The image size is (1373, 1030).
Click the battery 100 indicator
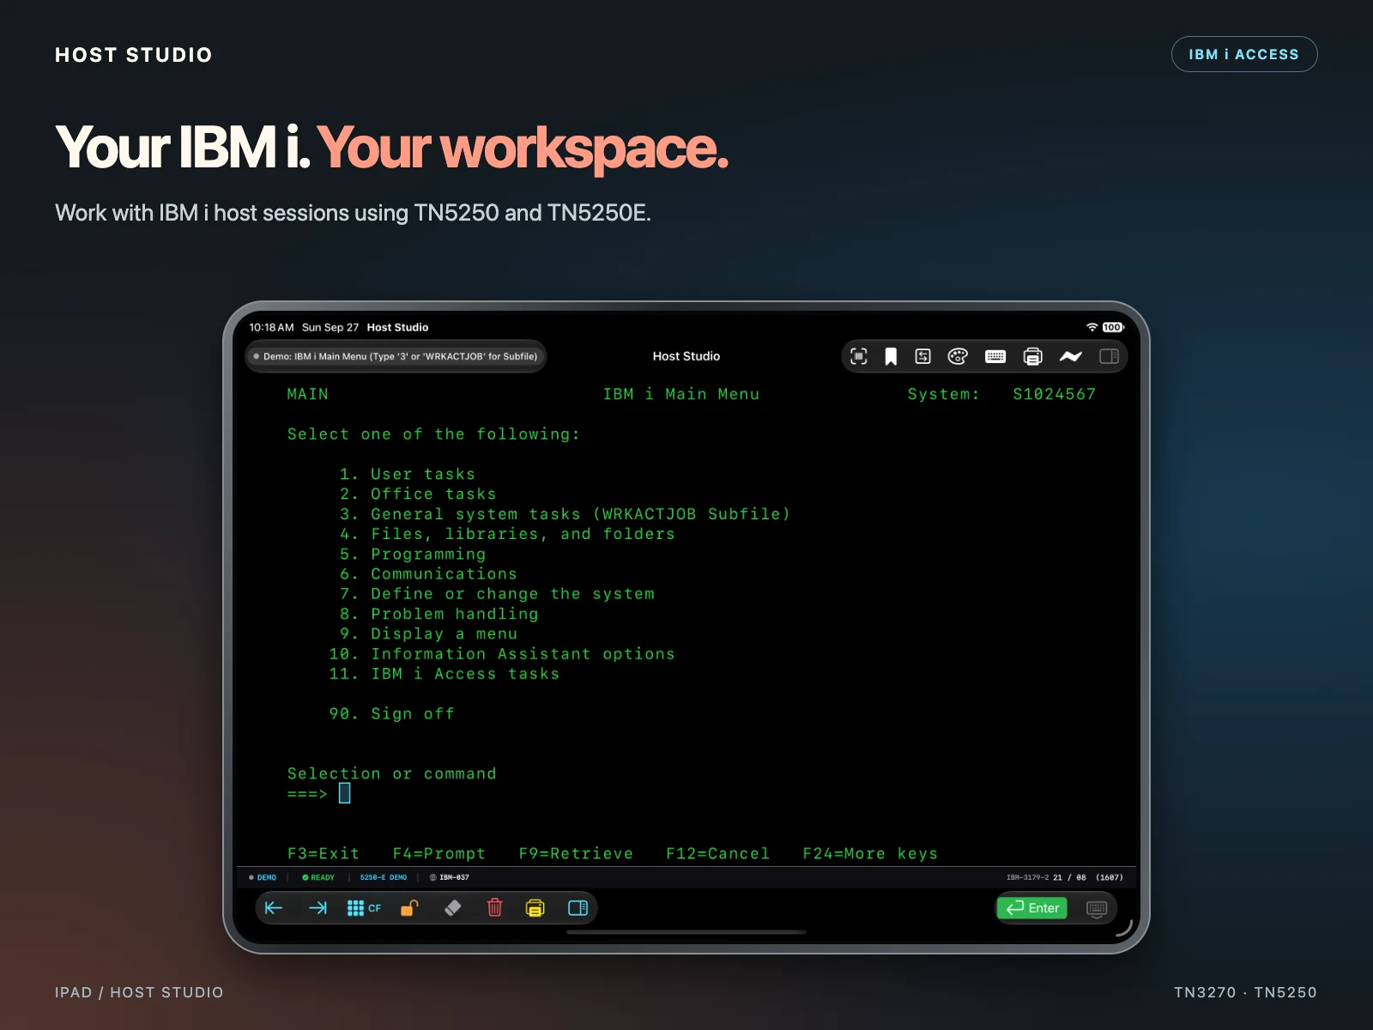[x=1113, y=327]
